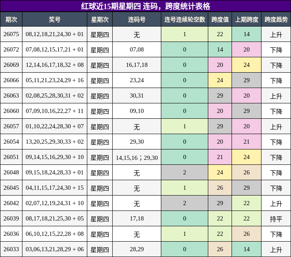The height and width of the screenshot is (257, 291).
Task: Select winning numbers 07,09,10,16,22,27 + 11
Action: point(54,111)
